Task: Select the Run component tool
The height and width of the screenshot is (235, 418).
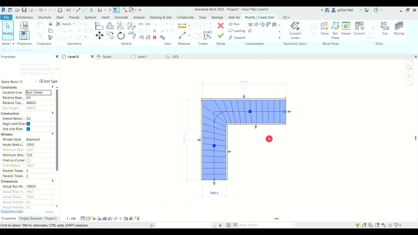Action: click(x=234, y=24)
